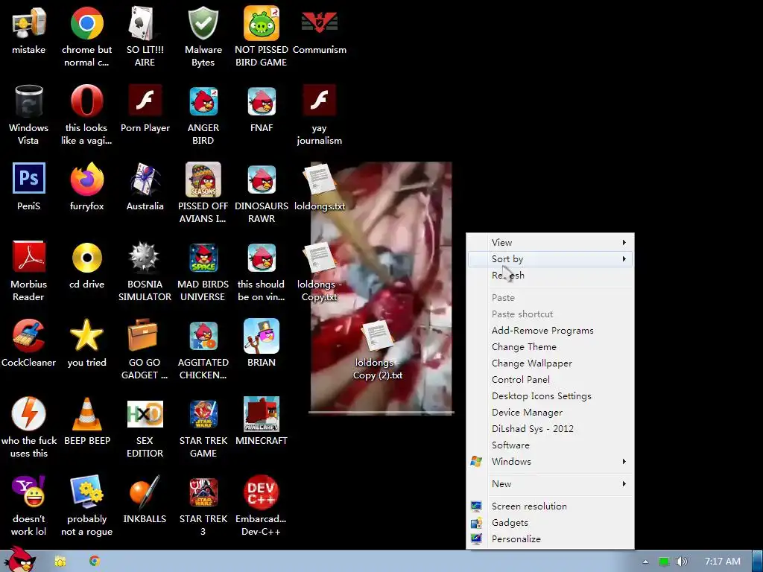The image size is (763, 572).
Task: Select the 'mistake' computer desktop icon
Action: coord(29,23)
